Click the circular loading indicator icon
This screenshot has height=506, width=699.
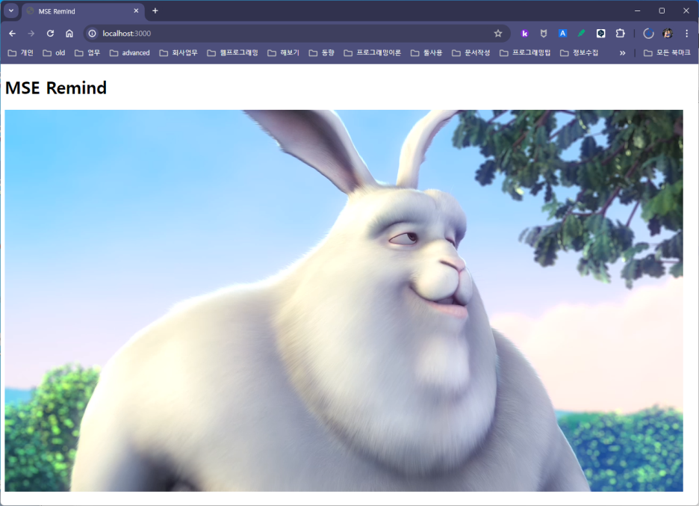(648, 34)
